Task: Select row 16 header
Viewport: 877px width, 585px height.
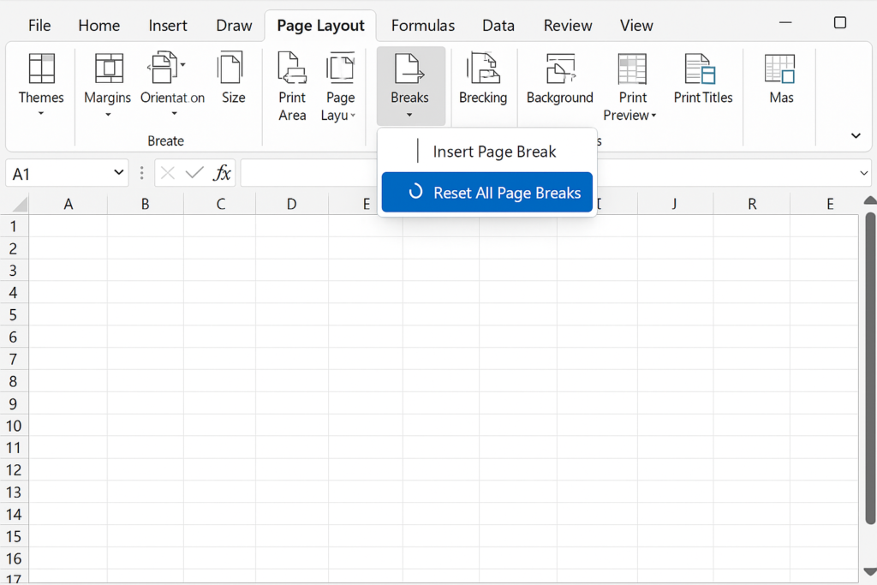Action: (x=14, y=558)
